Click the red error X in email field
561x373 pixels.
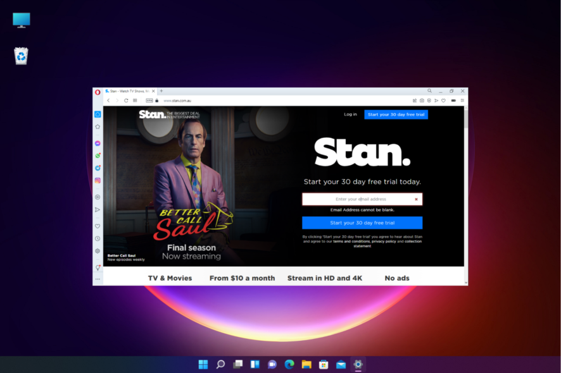click(x=416, y=199)
